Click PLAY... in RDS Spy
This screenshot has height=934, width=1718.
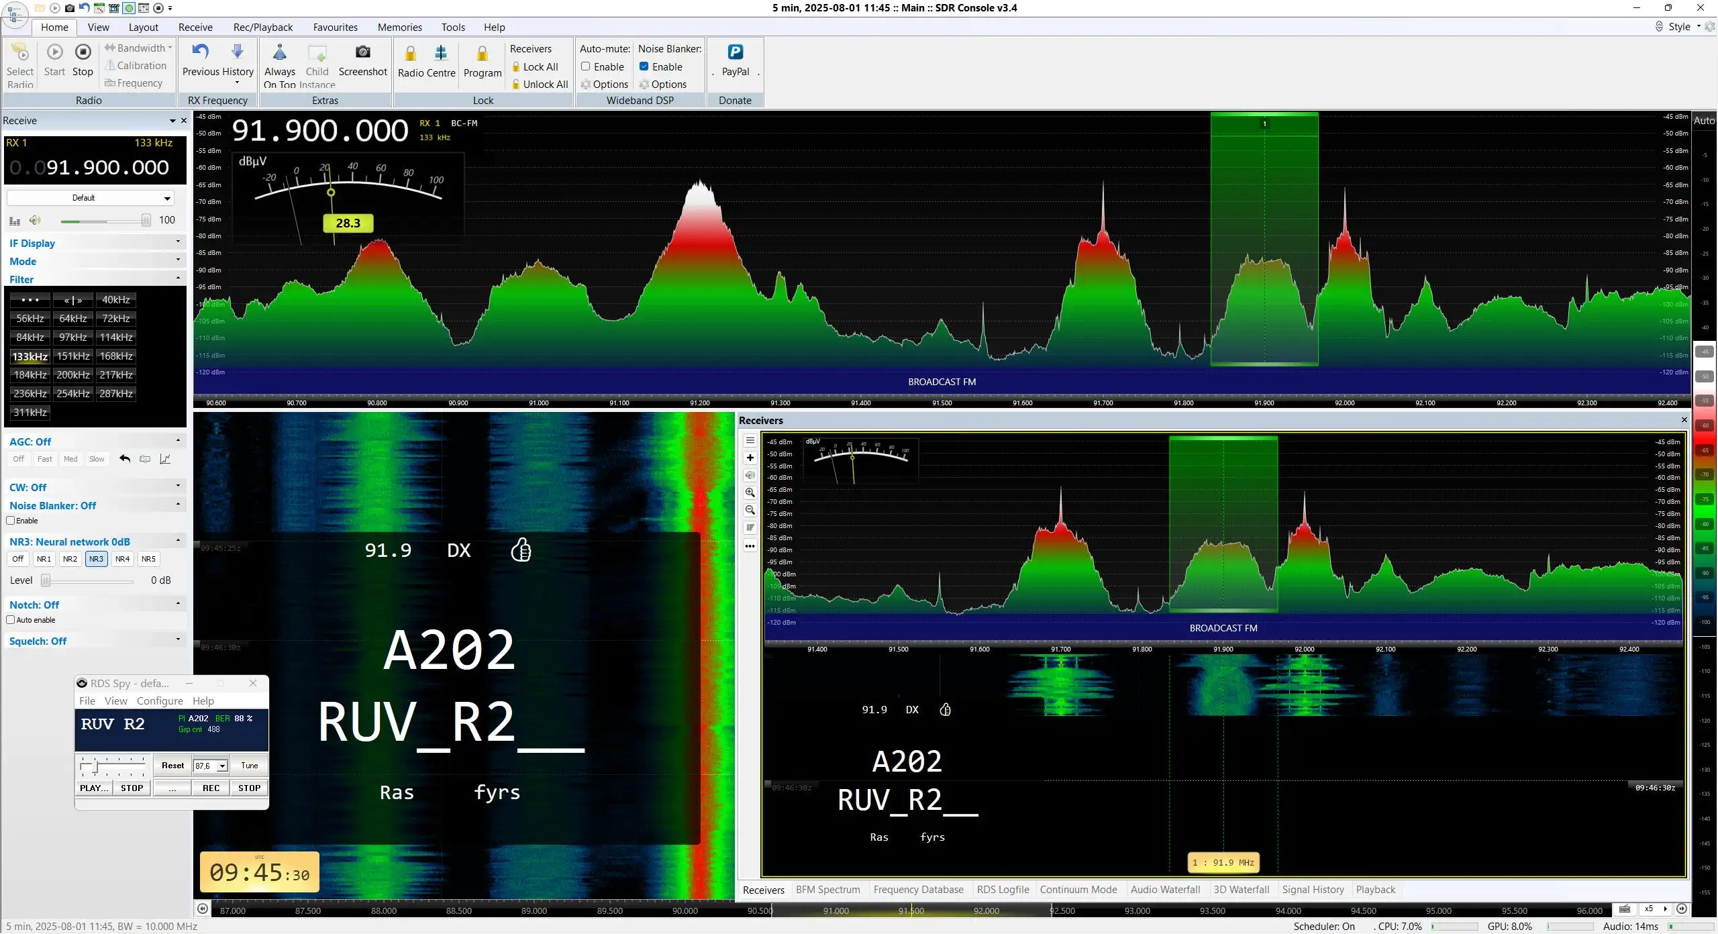coord(94,788)
